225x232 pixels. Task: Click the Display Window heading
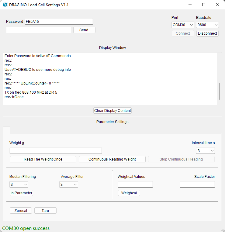[x=112, y=48]
